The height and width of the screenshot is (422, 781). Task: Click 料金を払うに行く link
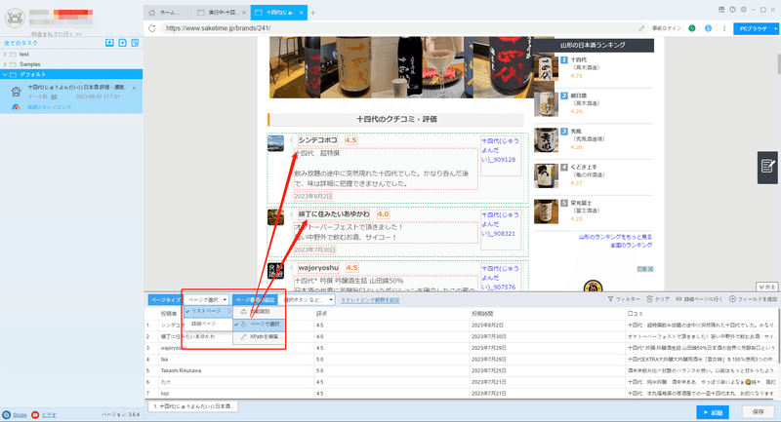pos(57,34)
